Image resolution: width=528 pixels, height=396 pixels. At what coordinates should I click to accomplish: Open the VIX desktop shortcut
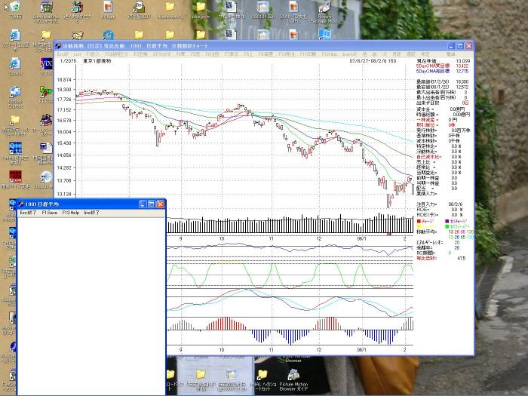click(x=45, y=64)
